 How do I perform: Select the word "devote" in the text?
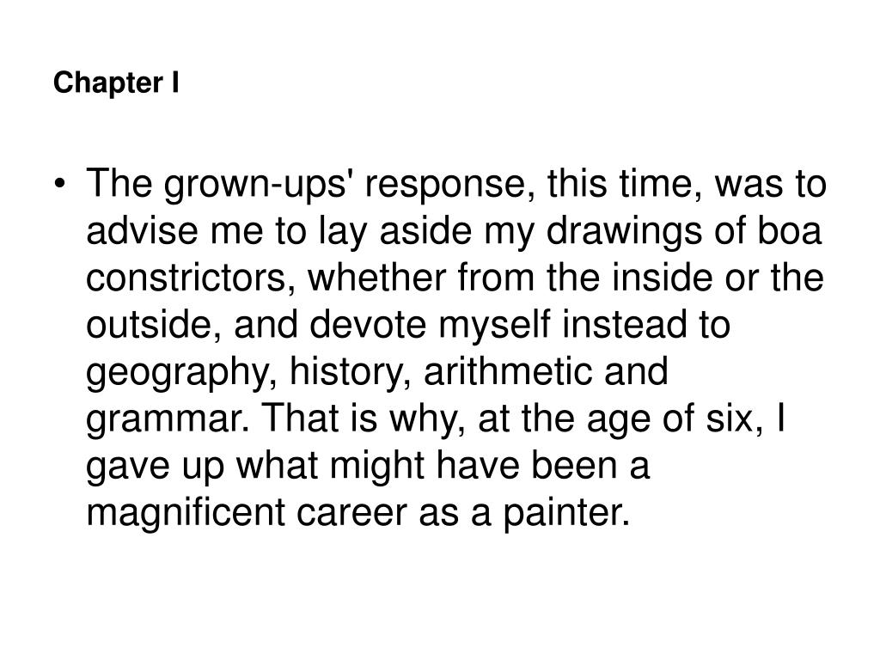pyautogui.click(x=368, y=325)
